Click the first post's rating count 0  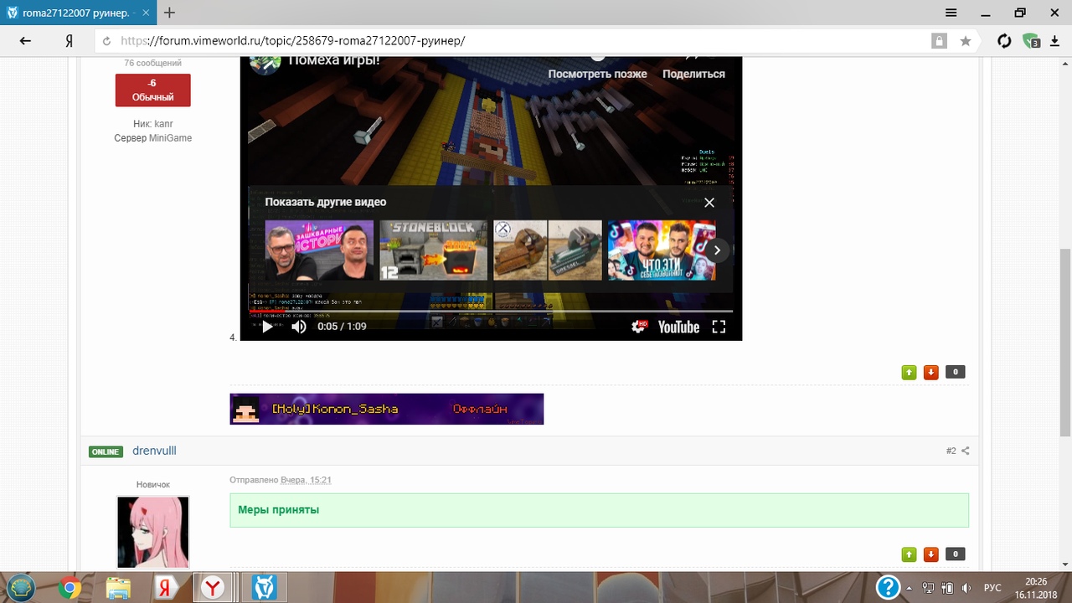(x=955, y=372)
